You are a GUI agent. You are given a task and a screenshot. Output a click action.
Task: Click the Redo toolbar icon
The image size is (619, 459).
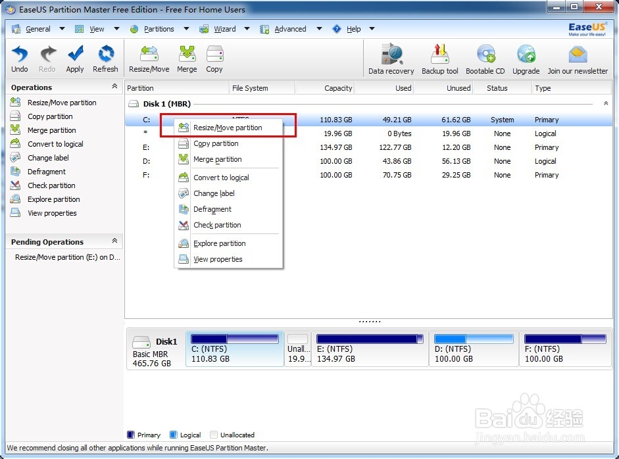[x=48, y=54]
